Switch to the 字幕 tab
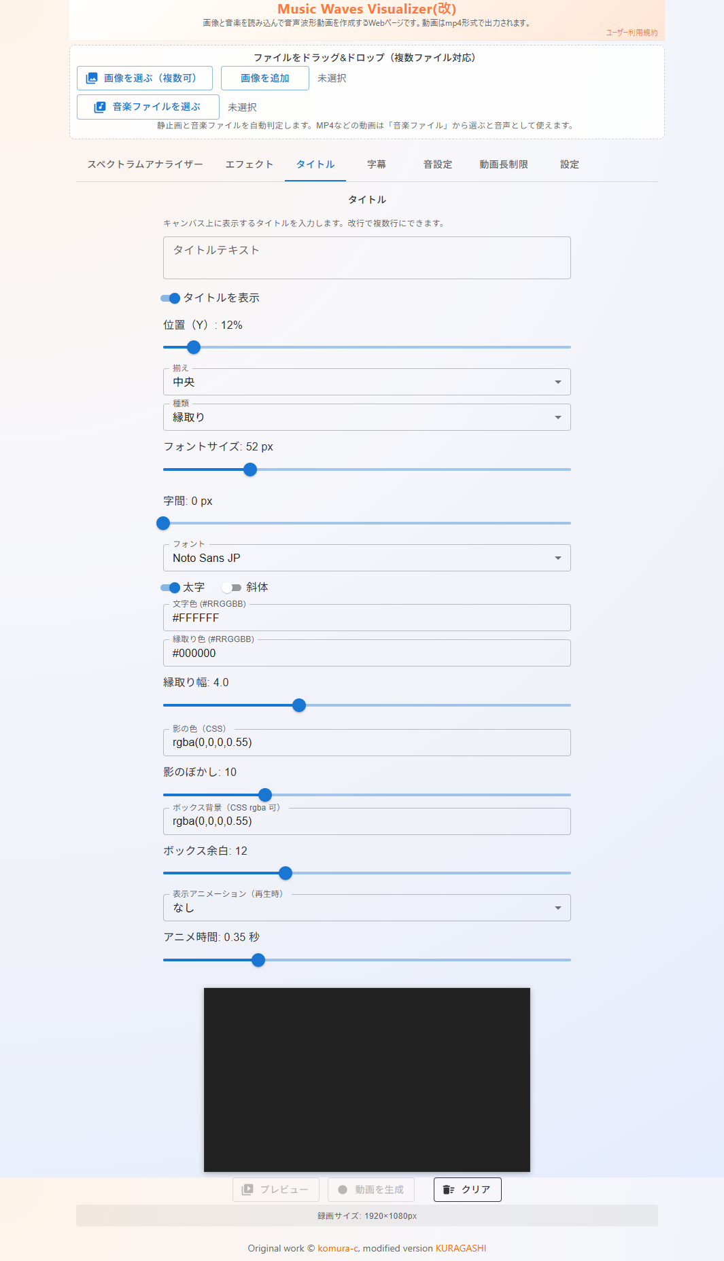 375,164
